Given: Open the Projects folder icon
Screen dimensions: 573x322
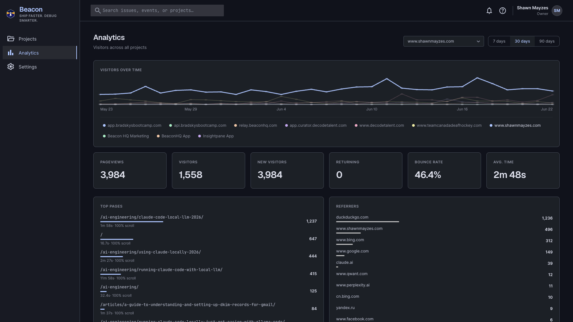Looking at the screenshot, I should coord(11,39).
